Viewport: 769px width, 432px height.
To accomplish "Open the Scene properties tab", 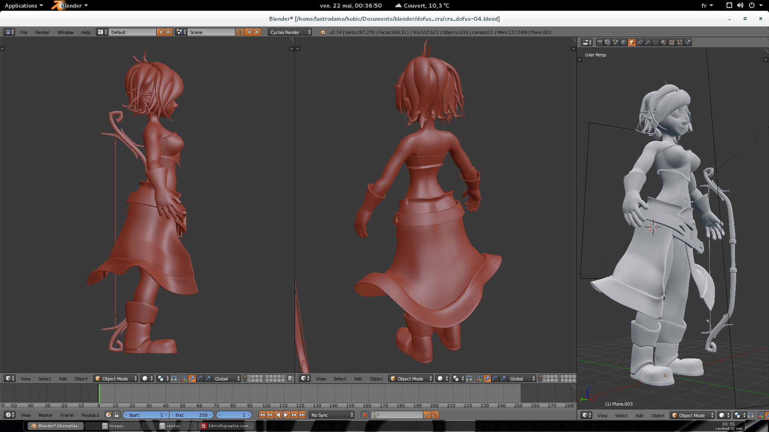I will [x=616, y=42].
